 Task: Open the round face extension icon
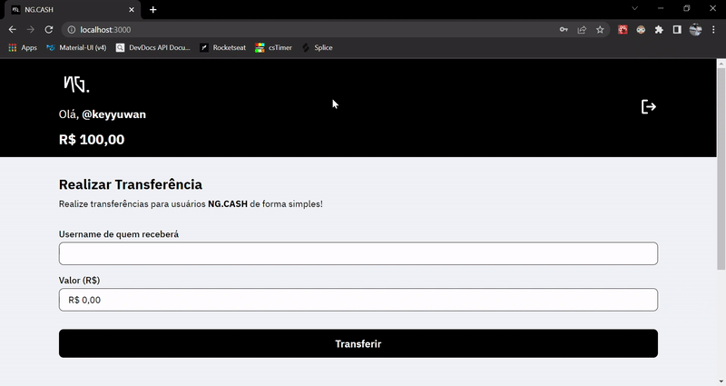(641, 30)
